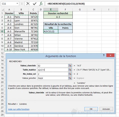Select cell containing Vienne
119x117 pixels.
click(21, 39)
